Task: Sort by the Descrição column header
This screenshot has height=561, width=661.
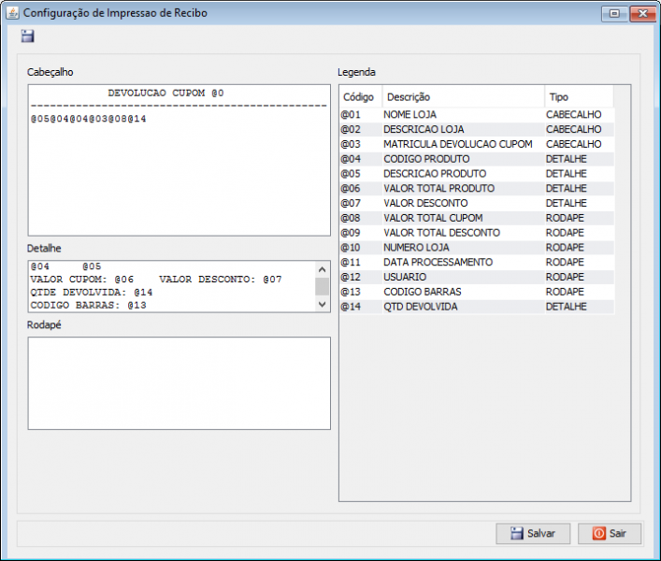Action: [463, 97]
